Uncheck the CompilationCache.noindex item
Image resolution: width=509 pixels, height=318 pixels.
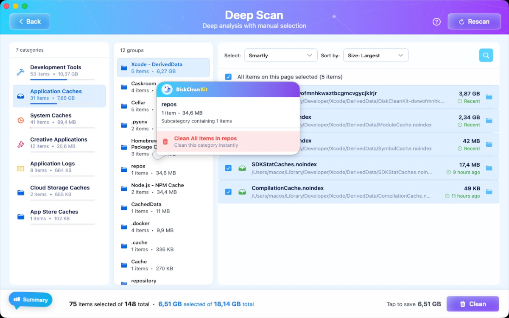click(228, 191)
